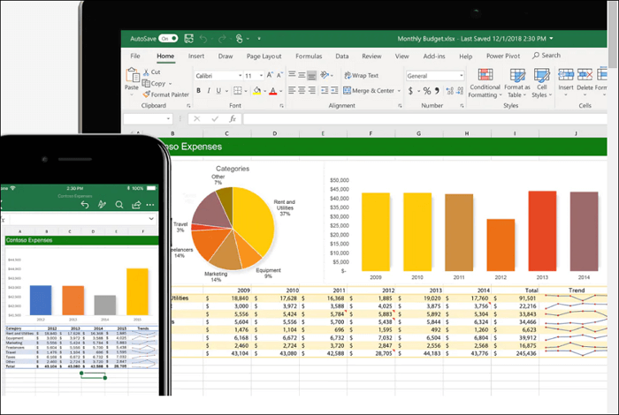Click Increase Font Size icon

(x=270, y=75)
